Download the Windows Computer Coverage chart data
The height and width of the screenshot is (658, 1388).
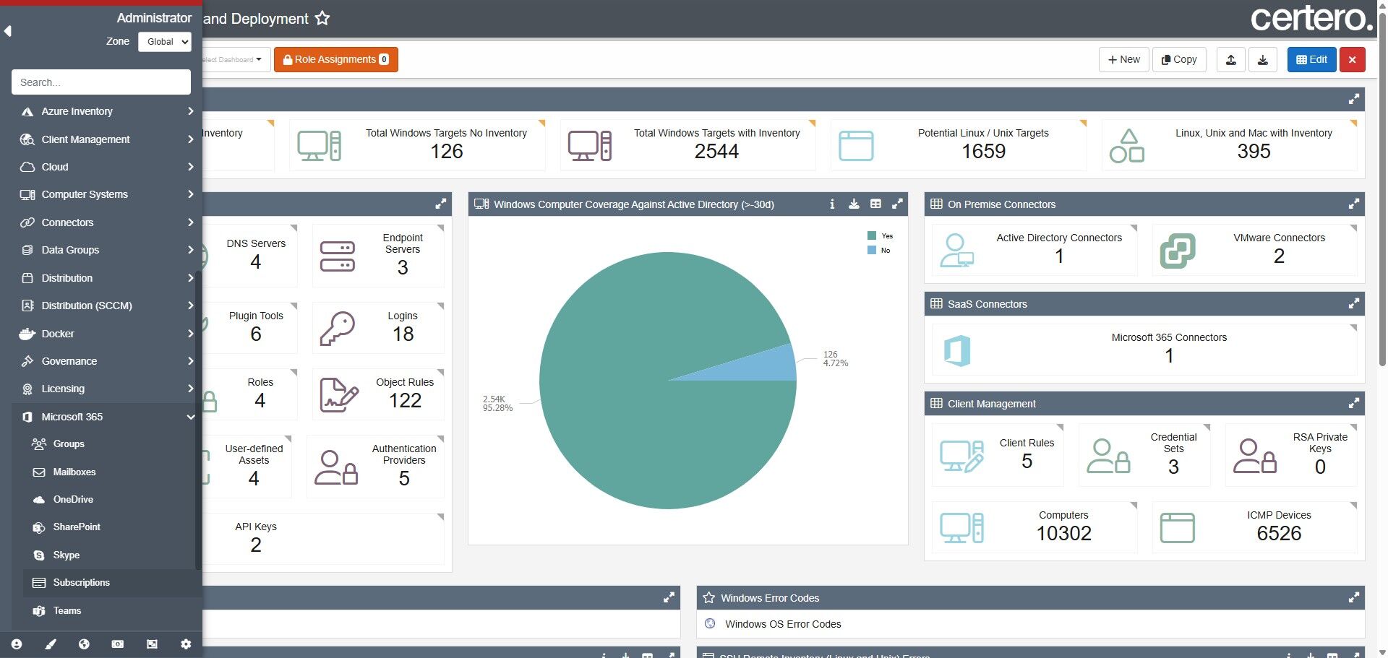[x=854, y=204]
